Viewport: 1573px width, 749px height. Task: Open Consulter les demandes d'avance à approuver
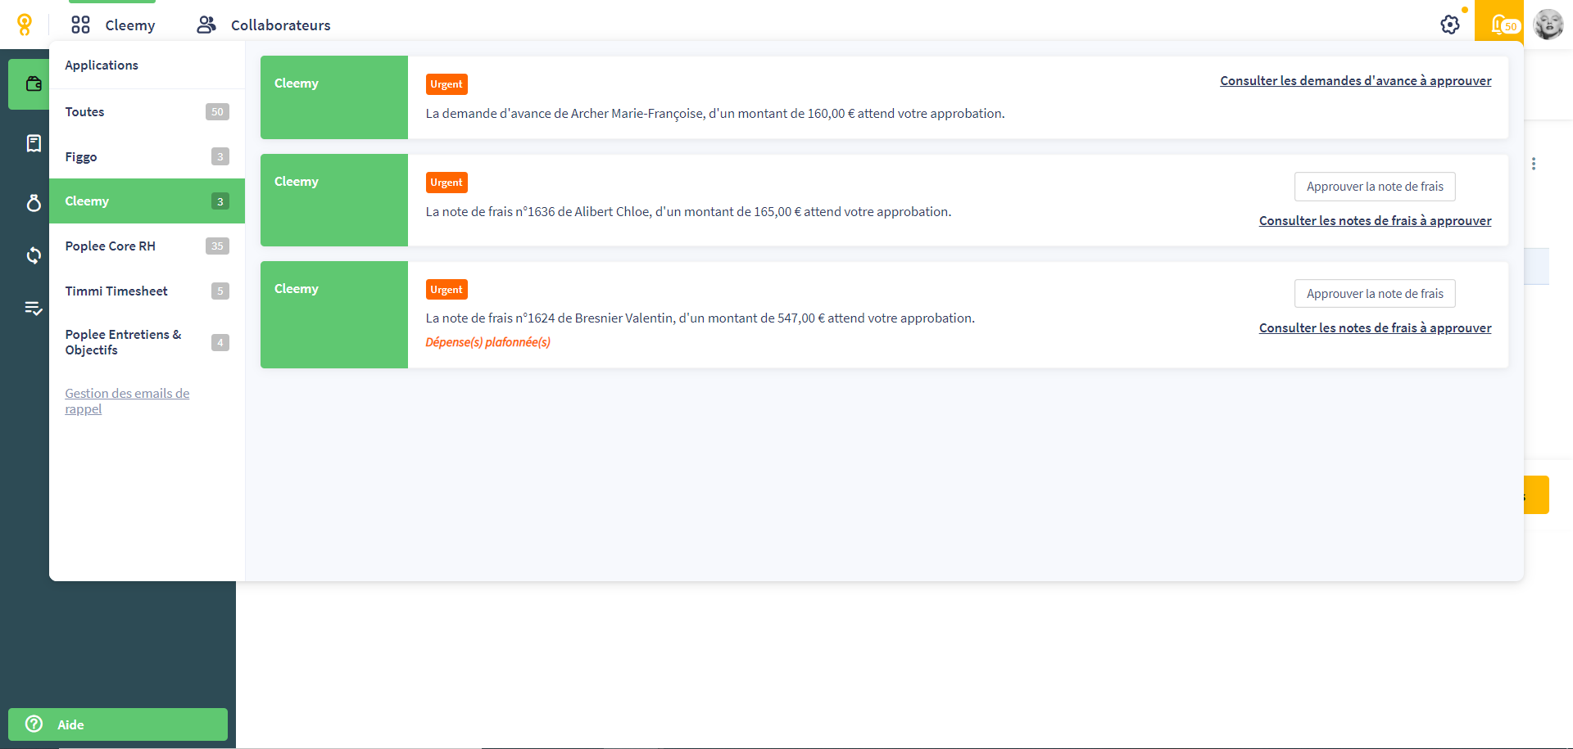[1355, 80]
